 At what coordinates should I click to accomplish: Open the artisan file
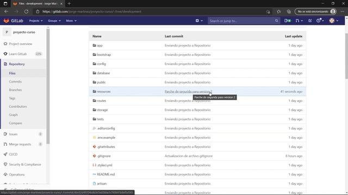point(102,184)
